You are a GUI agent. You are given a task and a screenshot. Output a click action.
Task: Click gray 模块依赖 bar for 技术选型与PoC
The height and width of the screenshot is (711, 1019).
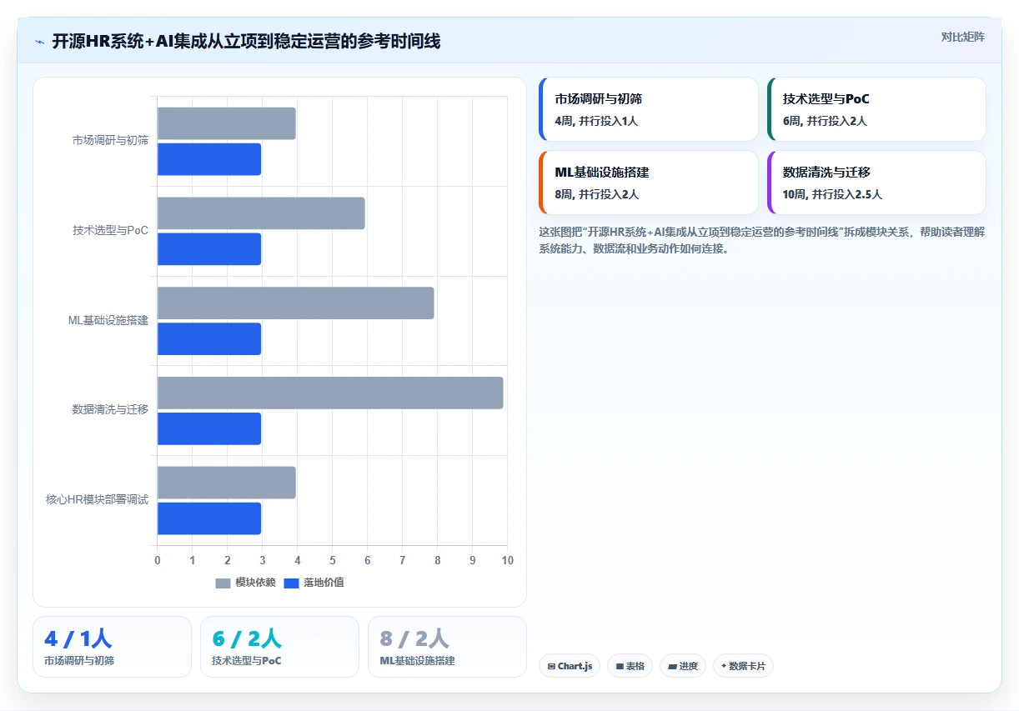(261, 213)
